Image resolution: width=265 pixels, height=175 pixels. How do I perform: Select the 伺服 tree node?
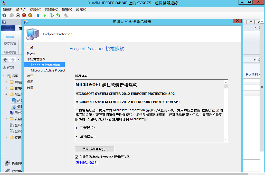coord(17,107)
